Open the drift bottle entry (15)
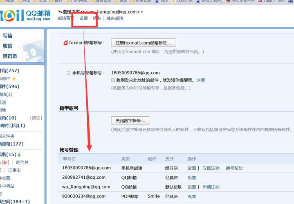 (8, 154)
